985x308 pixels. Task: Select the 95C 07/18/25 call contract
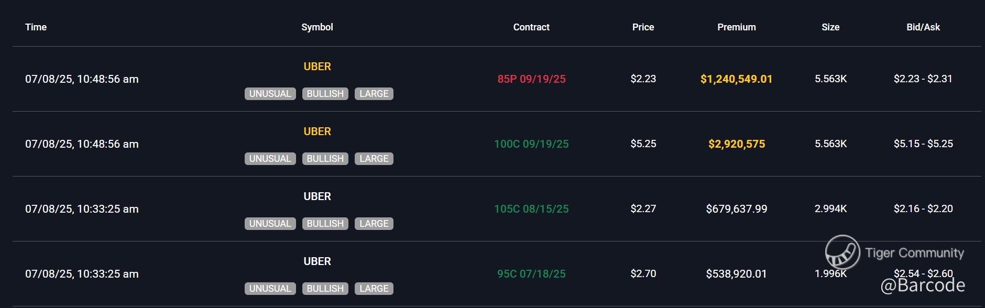pos(531,274)
